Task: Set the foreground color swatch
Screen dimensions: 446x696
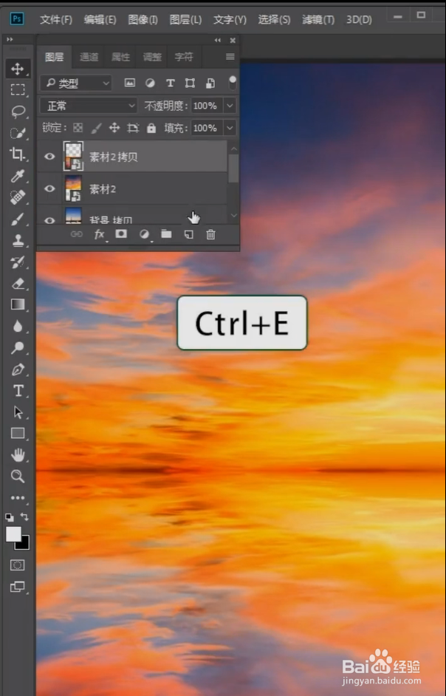Action: 13,534
